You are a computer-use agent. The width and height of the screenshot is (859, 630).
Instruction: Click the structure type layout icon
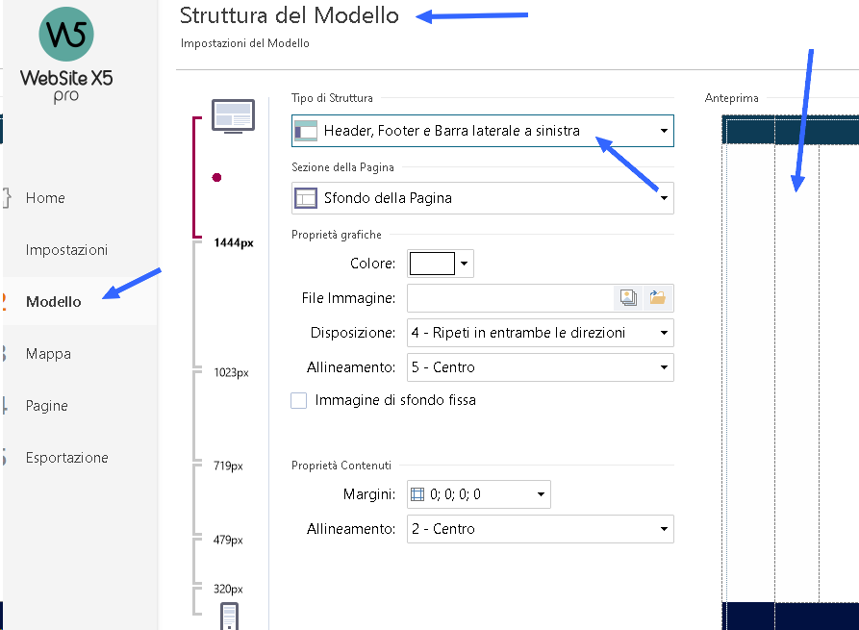tap(306, 131)
